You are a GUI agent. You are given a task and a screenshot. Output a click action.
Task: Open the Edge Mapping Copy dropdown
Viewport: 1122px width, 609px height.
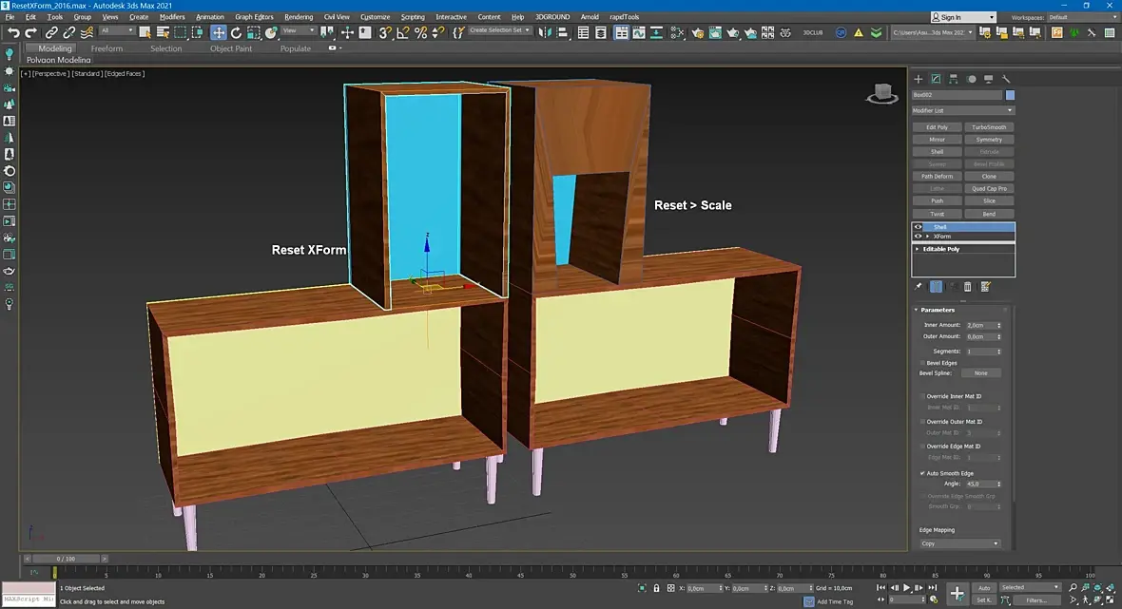(960, 543)
